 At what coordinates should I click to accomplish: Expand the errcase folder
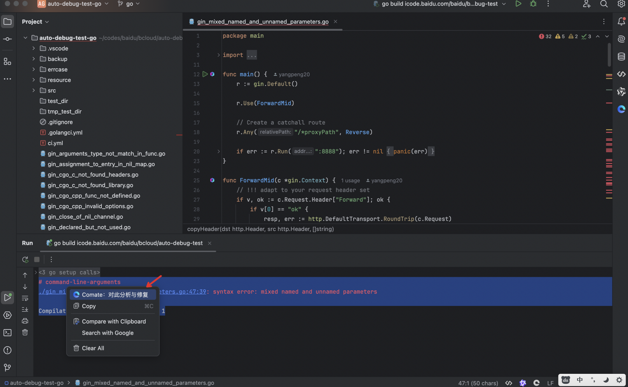(33, 69)
